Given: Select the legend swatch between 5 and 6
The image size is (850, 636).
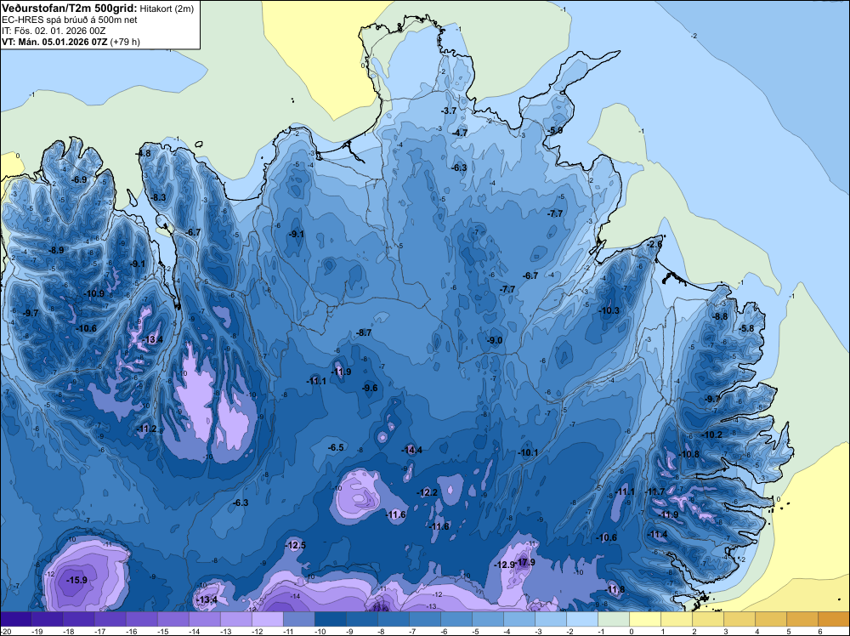Looking at the screenshot, I should click(x=802, y=619).
